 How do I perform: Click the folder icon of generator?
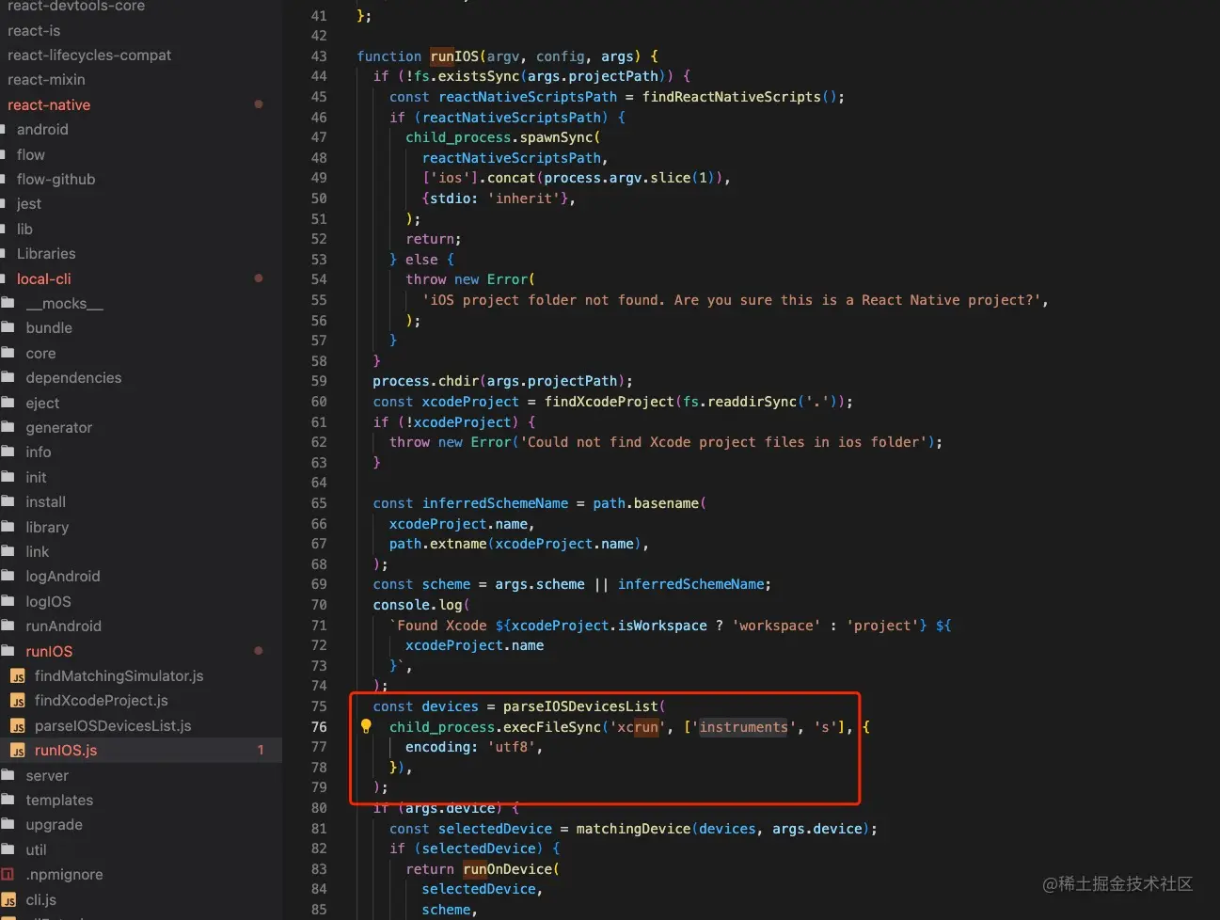click(x=8, y=427)
